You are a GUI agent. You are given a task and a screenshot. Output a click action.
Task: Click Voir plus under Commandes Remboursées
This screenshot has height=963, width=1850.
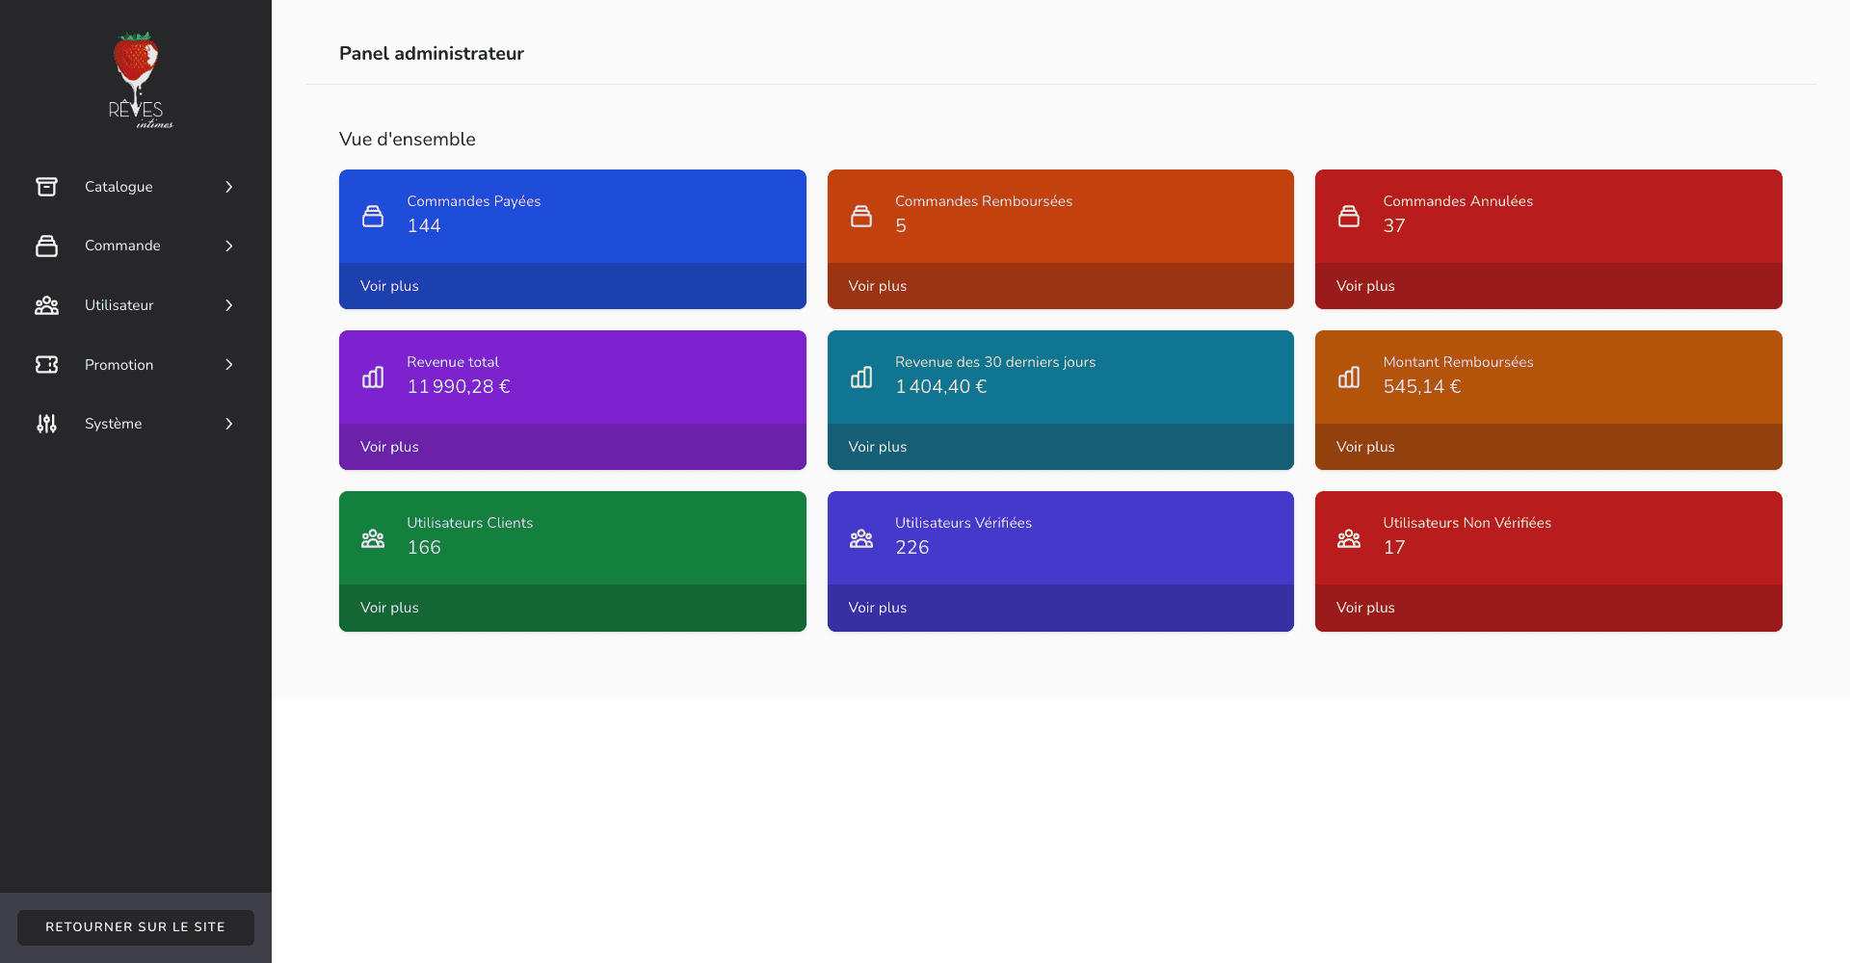[877, 286]
